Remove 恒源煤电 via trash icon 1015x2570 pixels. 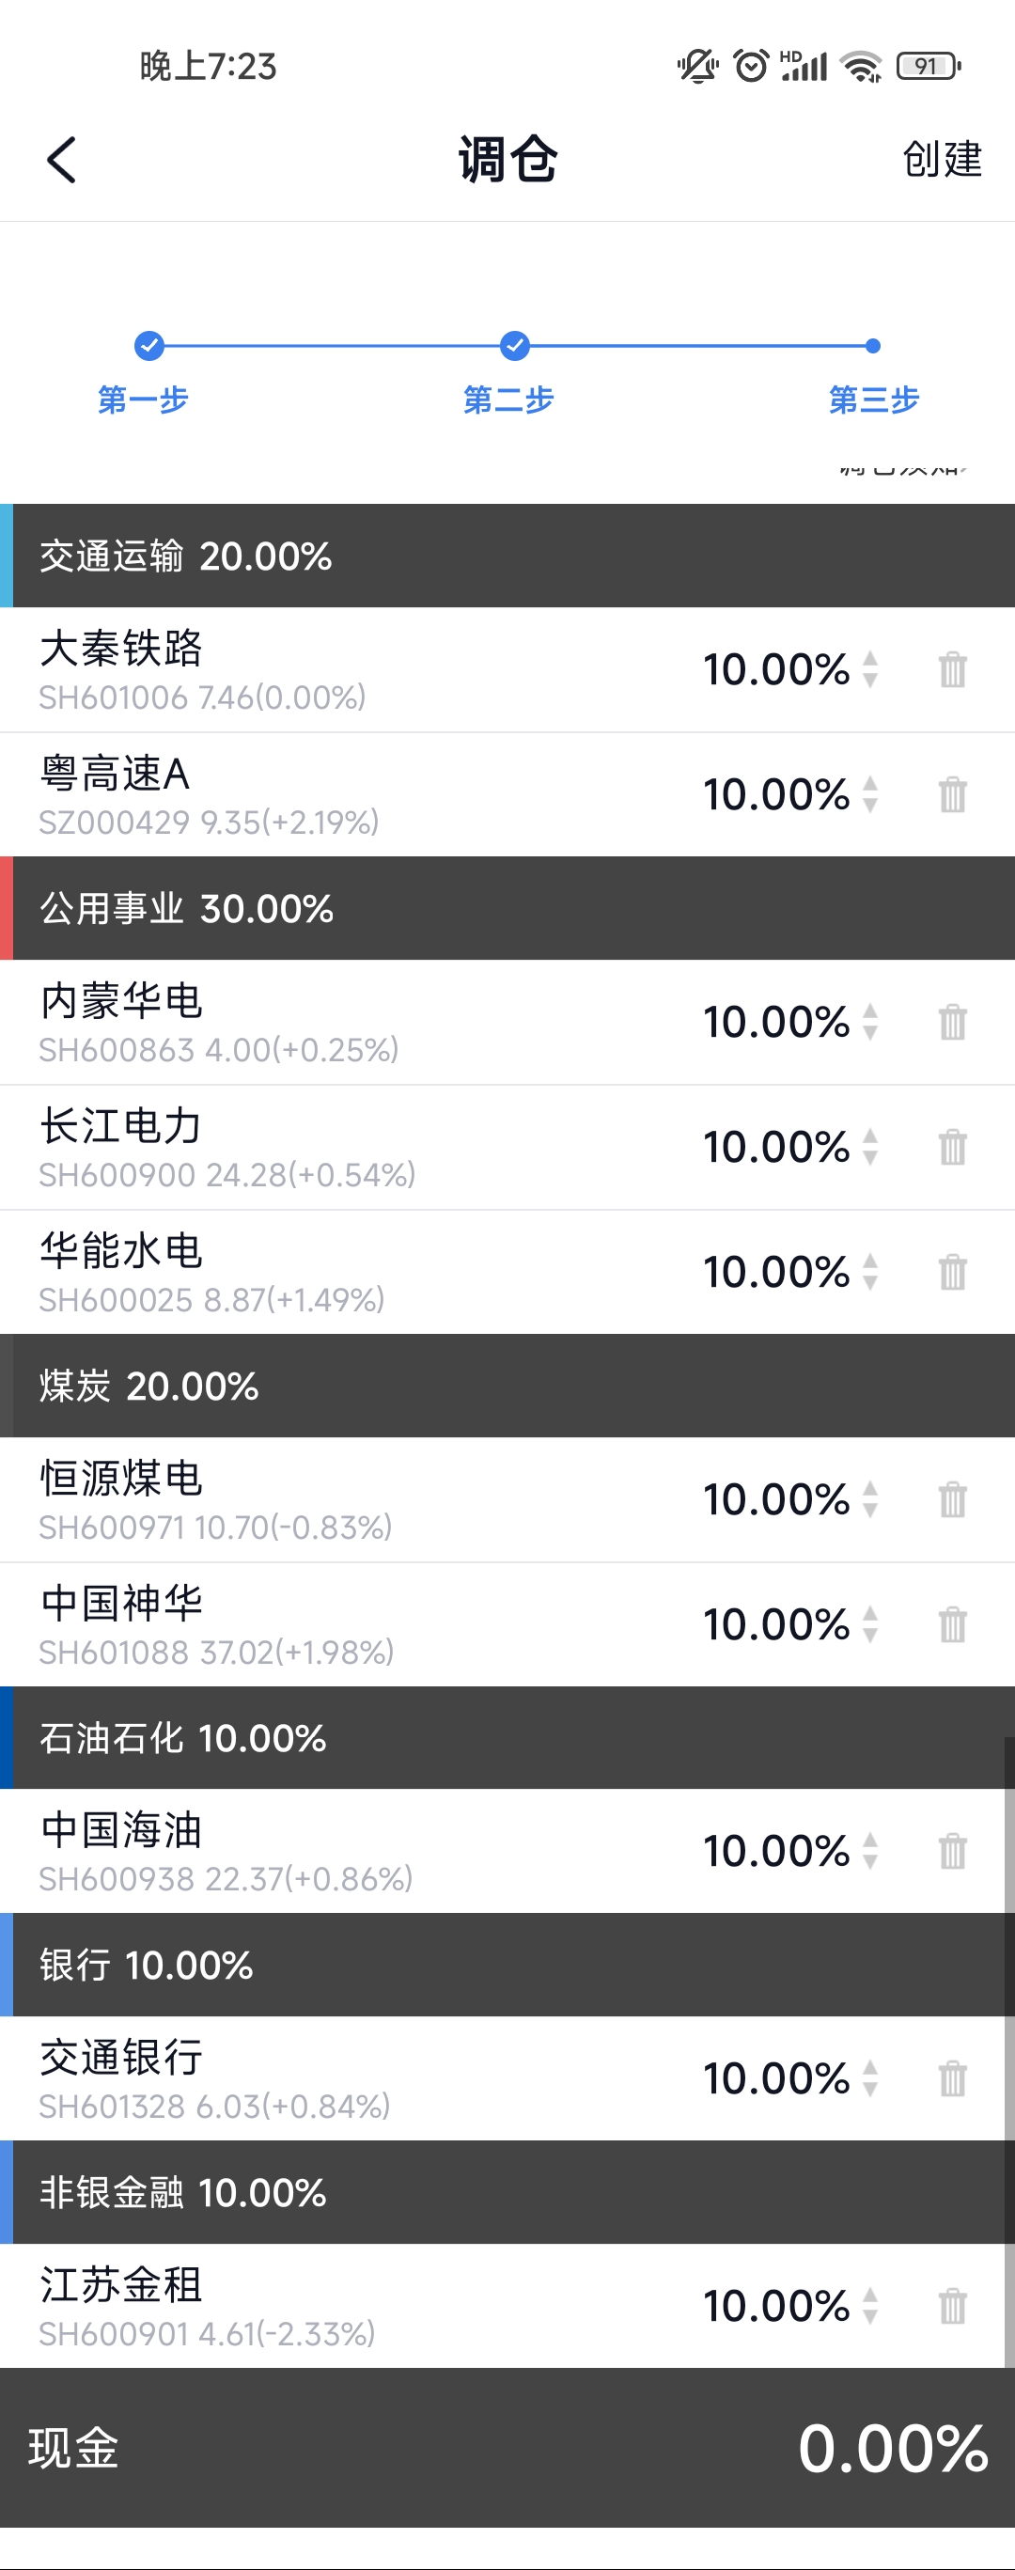pos(952,1499)
